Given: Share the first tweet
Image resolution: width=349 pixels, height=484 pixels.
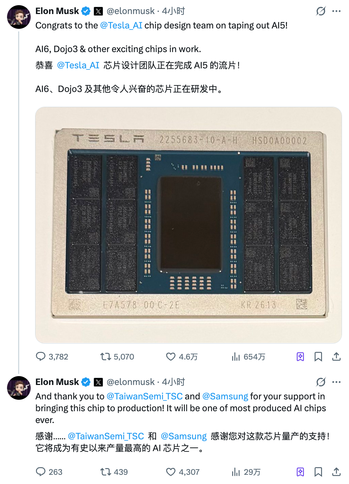Looking at the screenshot, I should coord(336,357).
